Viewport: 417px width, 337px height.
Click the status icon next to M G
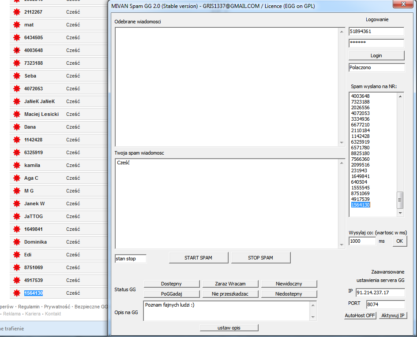click(17, 191)
